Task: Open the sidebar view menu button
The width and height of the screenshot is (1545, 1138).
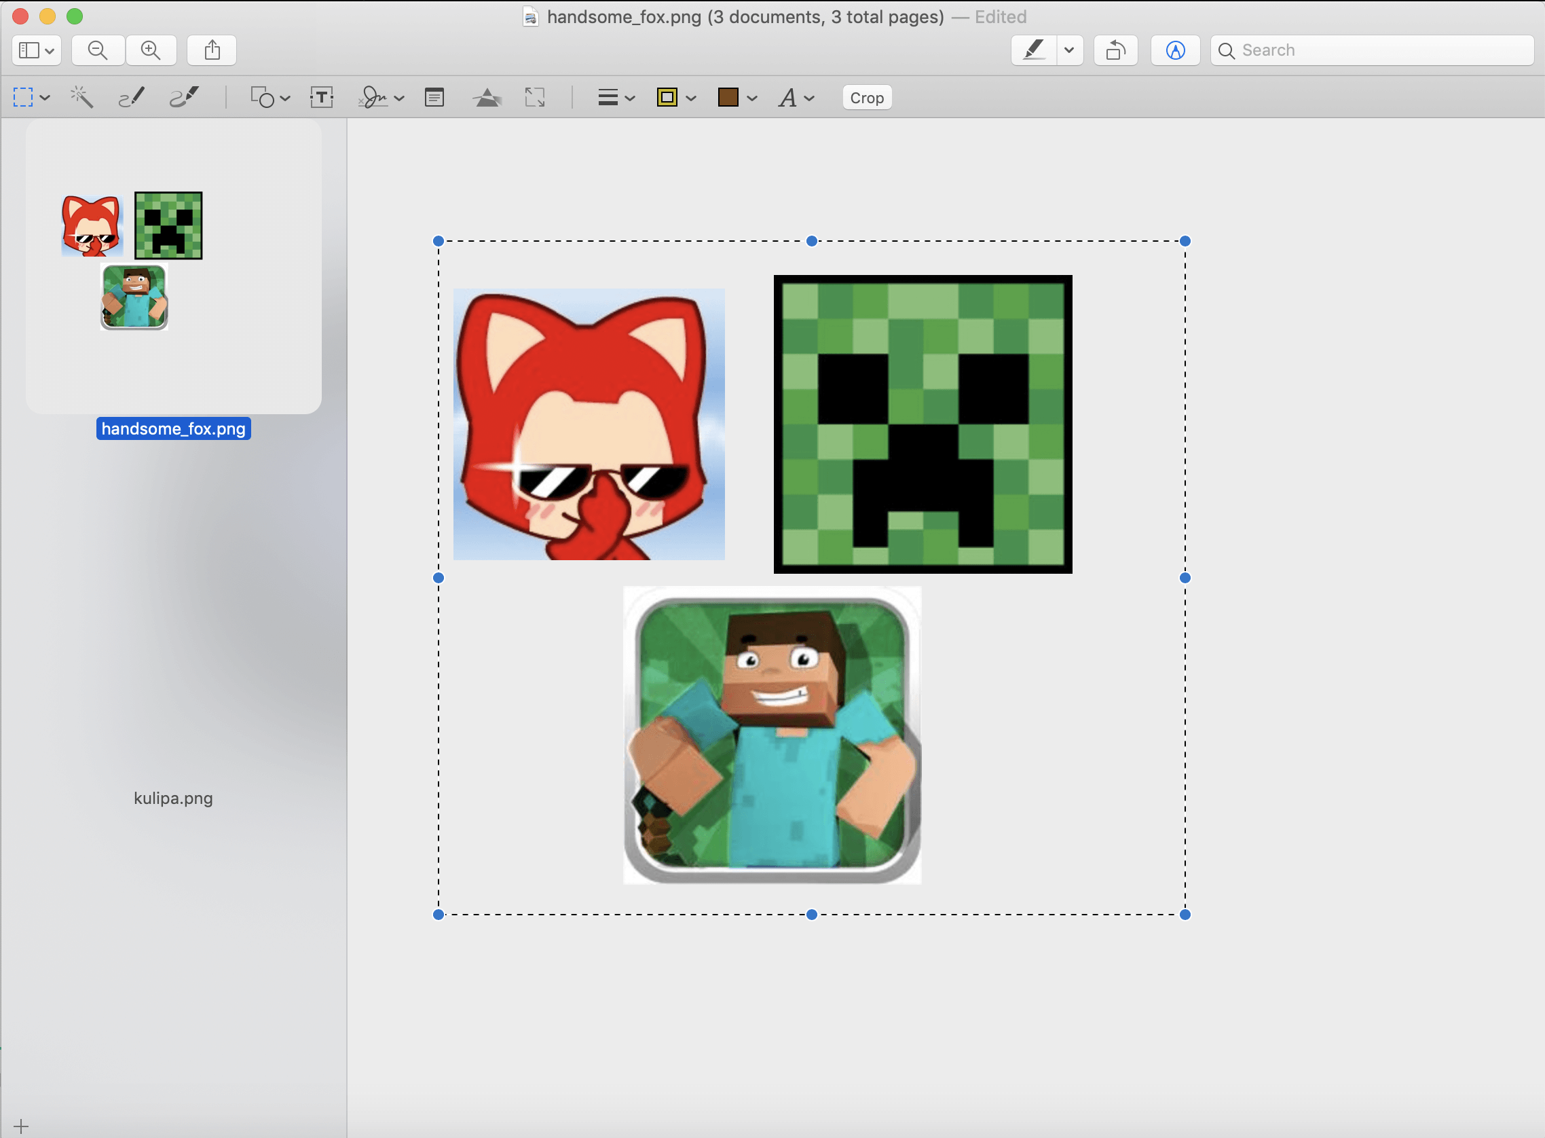Action: [x=37, y=50]
